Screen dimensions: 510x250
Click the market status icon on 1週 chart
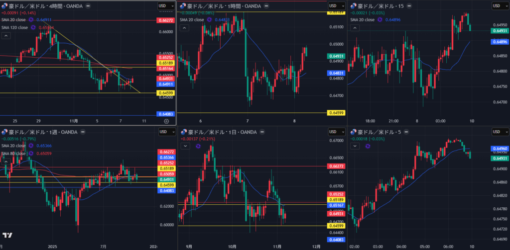click(82, 132)
